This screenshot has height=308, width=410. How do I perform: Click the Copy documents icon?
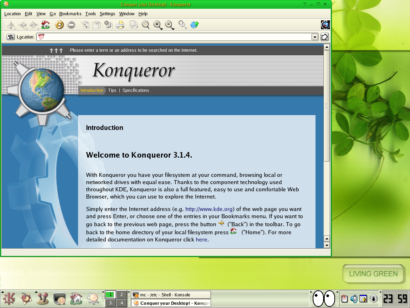point(96,25)
